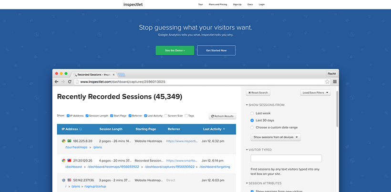Click Taiwan flag in 211.20.120.26 row
This screenshot has height=192, width=391.
(x=69, y=161)
